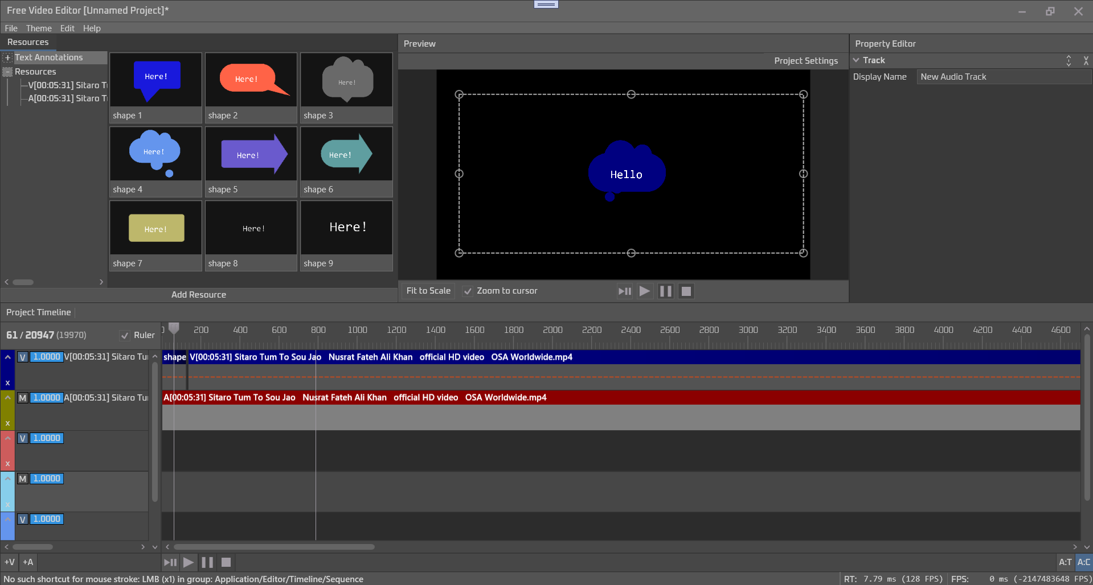Toggle the Ruler checkbox
Screen dimensions: 1093x585
click(x=125, y=335)
